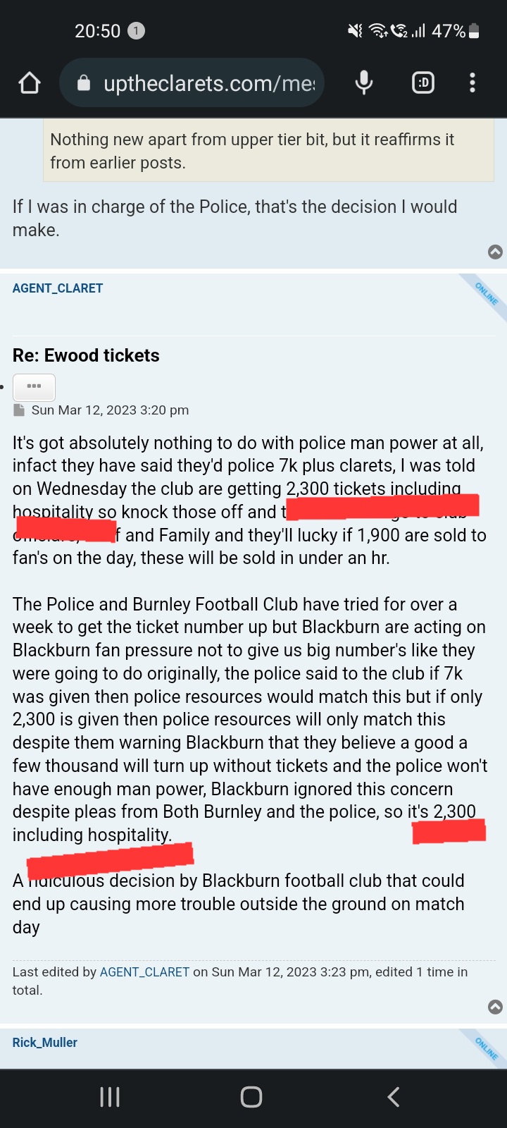
Task: Tap the microphone voice search icon
Action: click(x=364, y=83)
